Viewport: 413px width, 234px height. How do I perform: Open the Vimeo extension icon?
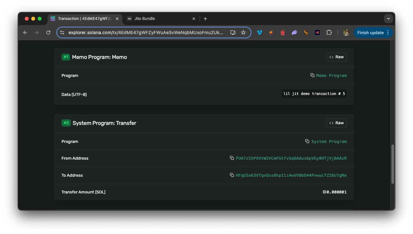[259, 33]
